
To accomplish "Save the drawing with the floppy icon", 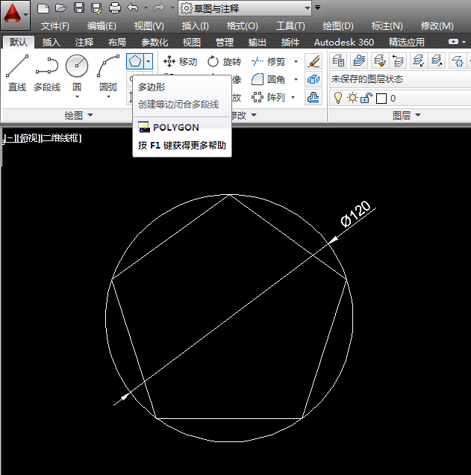I will tap(79, 8).
